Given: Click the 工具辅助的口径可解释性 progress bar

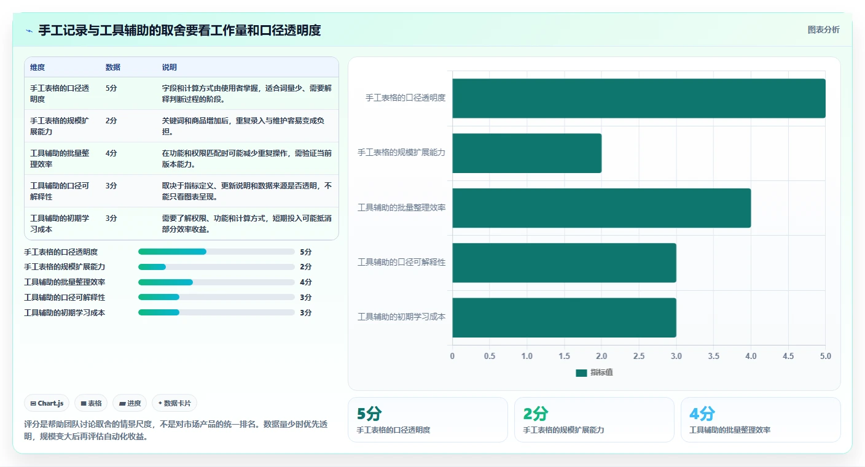Looking at the screenshot, I should pyautogui.click(x=216, y=297).
